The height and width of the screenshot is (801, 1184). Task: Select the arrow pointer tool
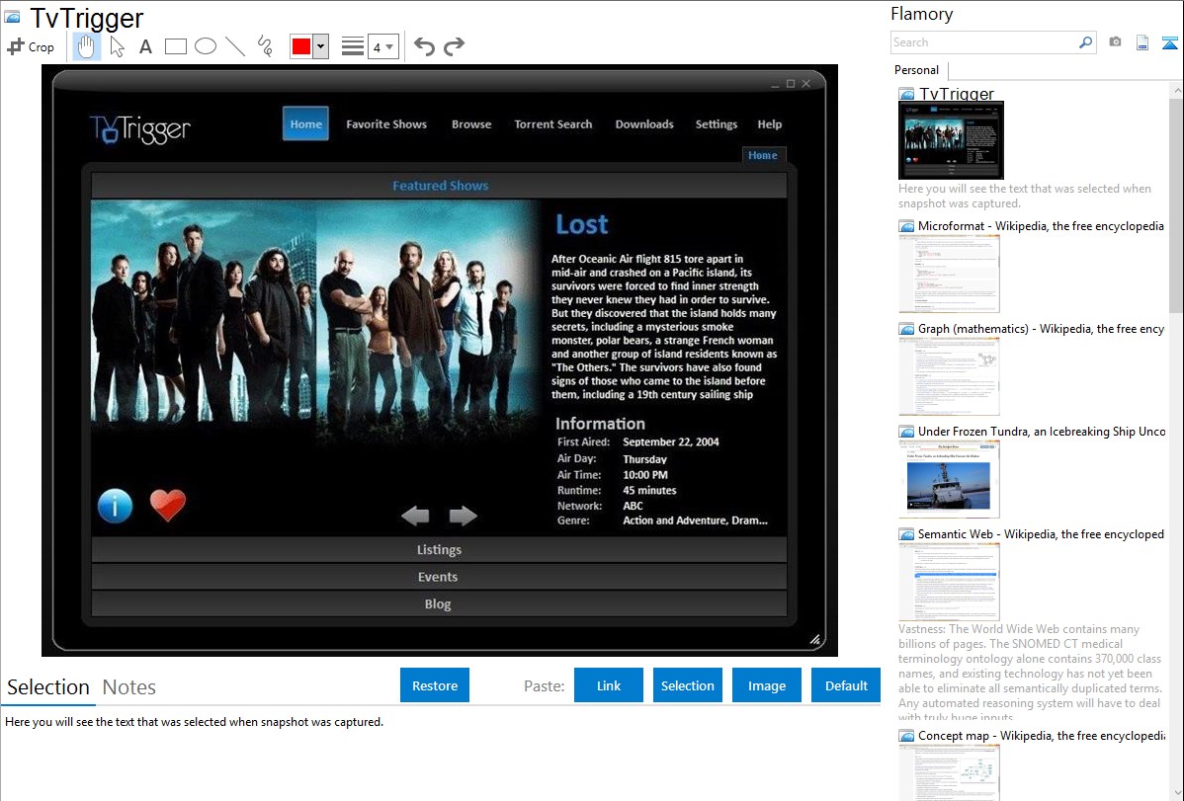point(117,46)
